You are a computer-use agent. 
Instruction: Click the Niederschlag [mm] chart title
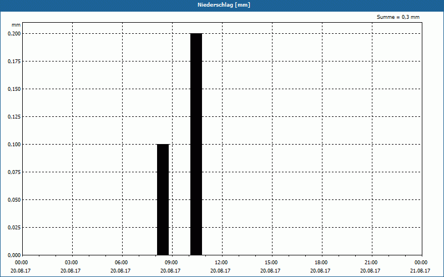[224, 5]
